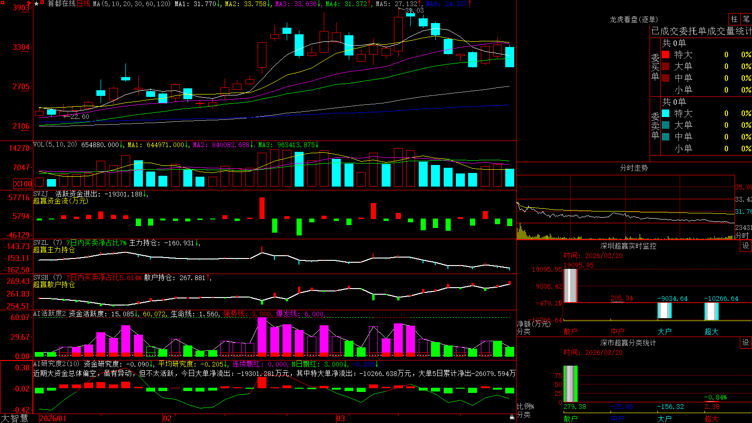
Task: Select the 超大 category under 深市超赢分类统计
Action: (x=712, y=419)
